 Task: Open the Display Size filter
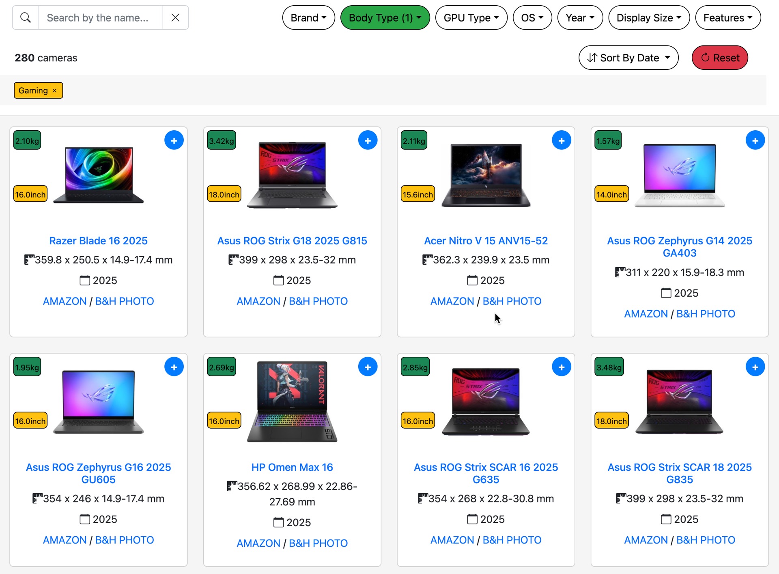649,18
